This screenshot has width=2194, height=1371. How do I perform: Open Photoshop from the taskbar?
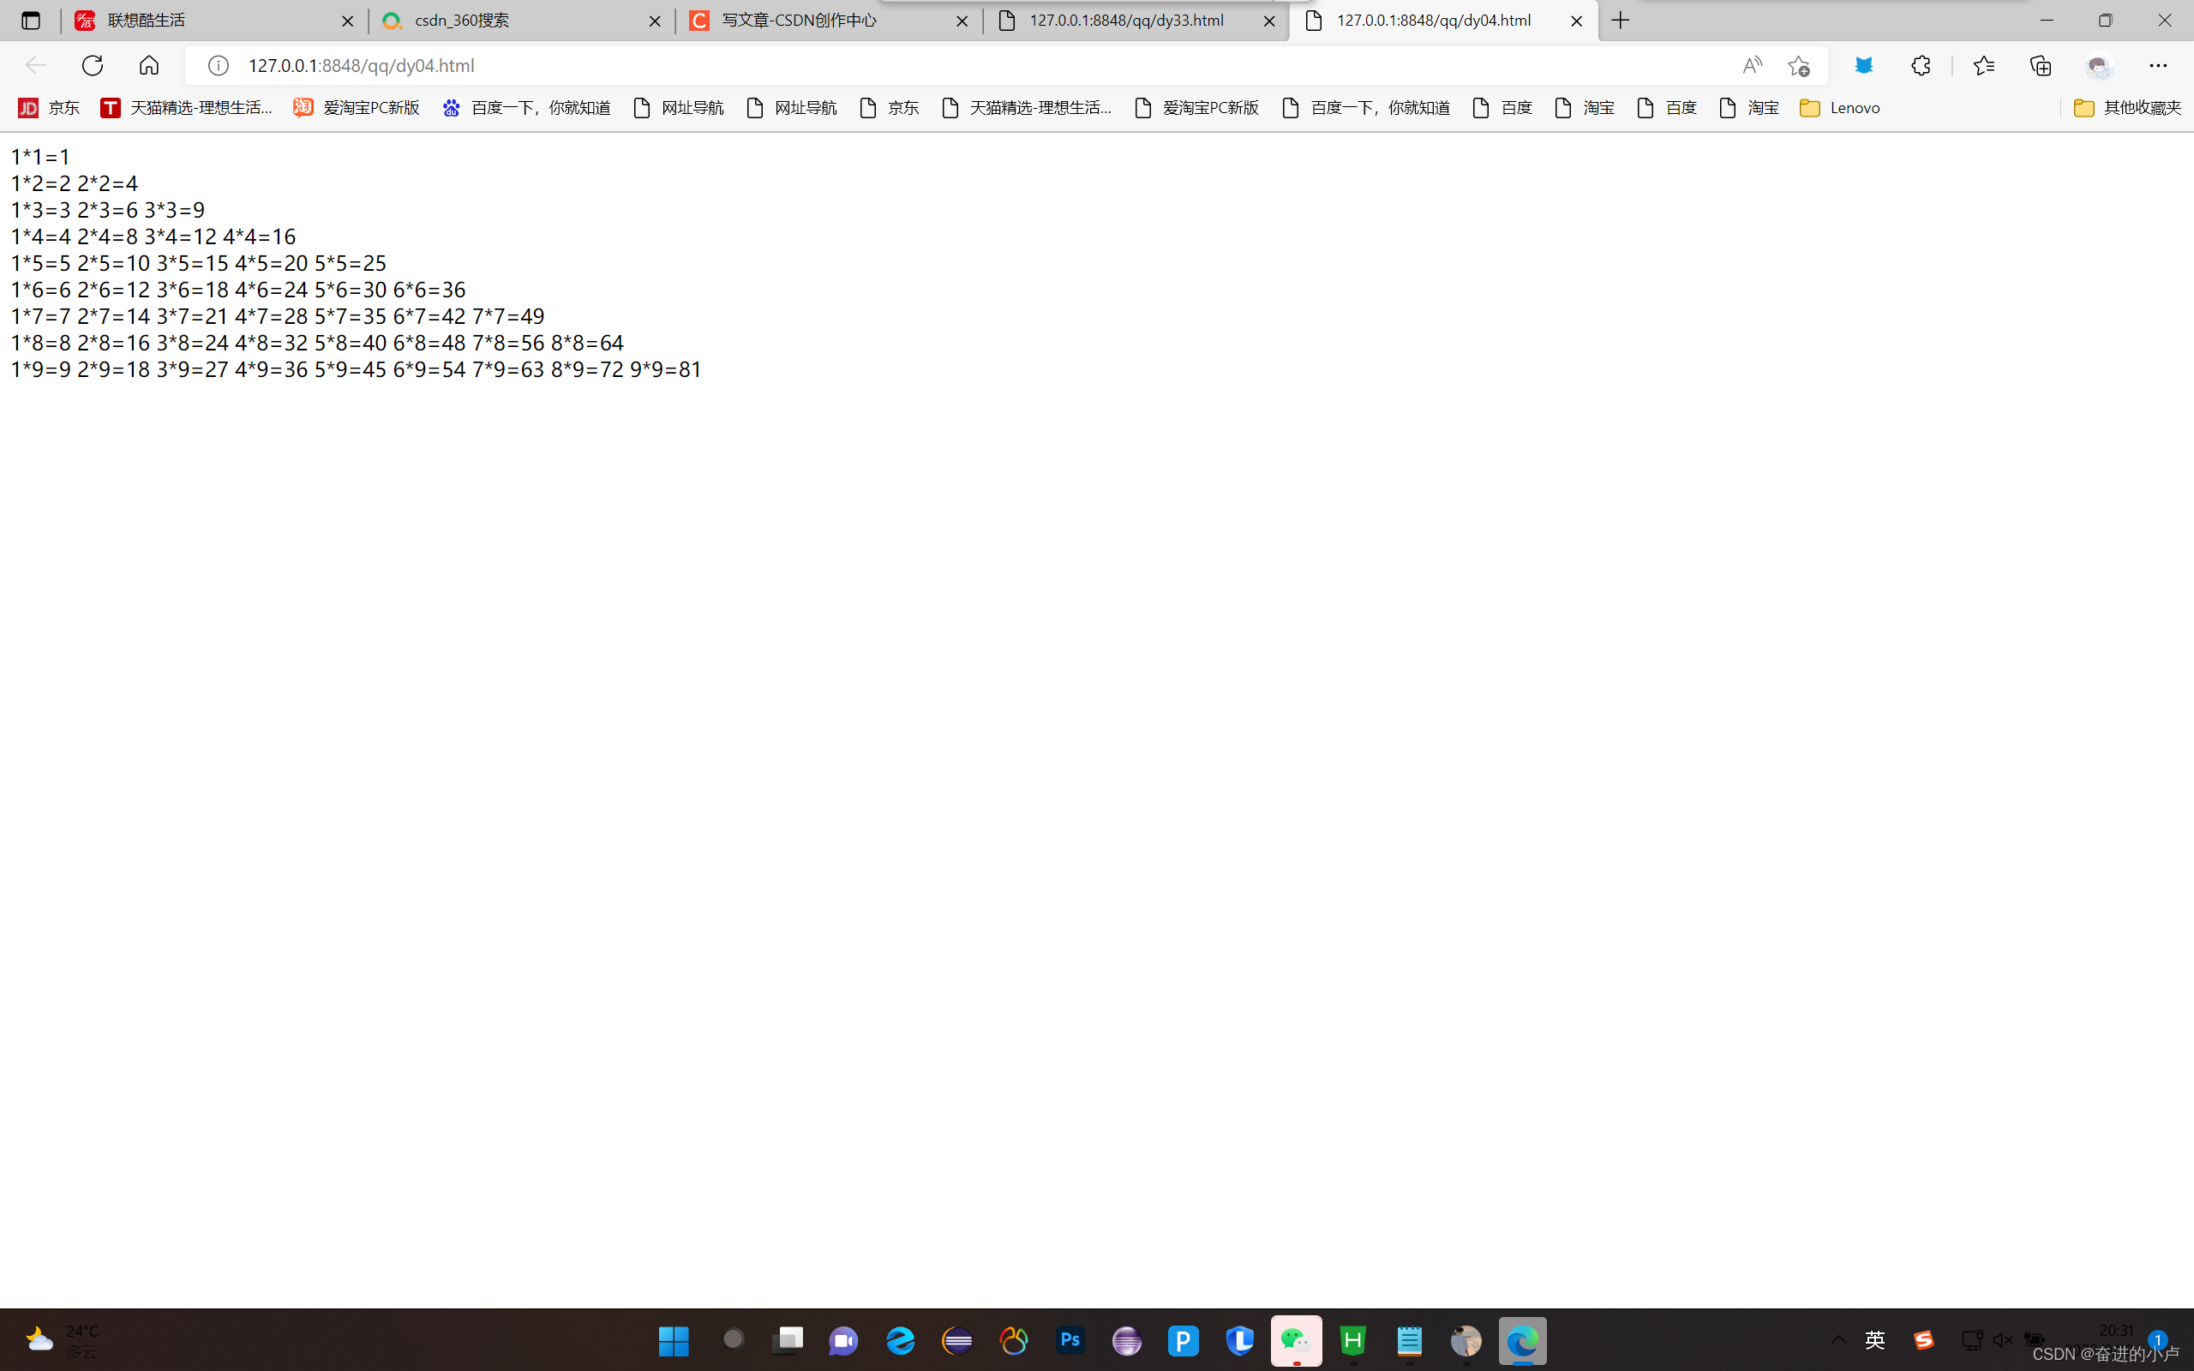(1070, 1340)
